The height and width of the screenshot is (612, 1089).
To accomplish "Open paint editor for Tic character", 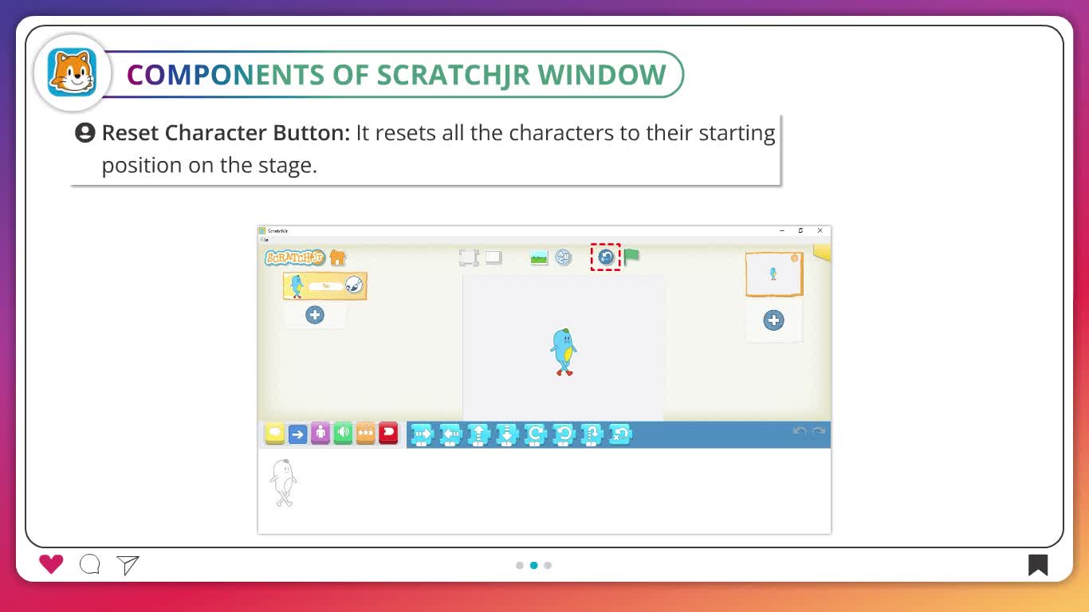I will pos(354,285).
